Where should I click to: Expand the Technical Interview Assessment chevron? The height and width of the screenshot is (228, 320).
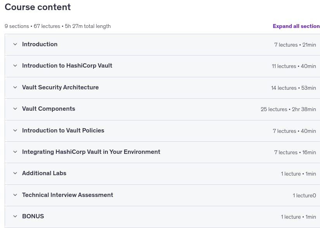pyautogui.click(x=15, y=195)
